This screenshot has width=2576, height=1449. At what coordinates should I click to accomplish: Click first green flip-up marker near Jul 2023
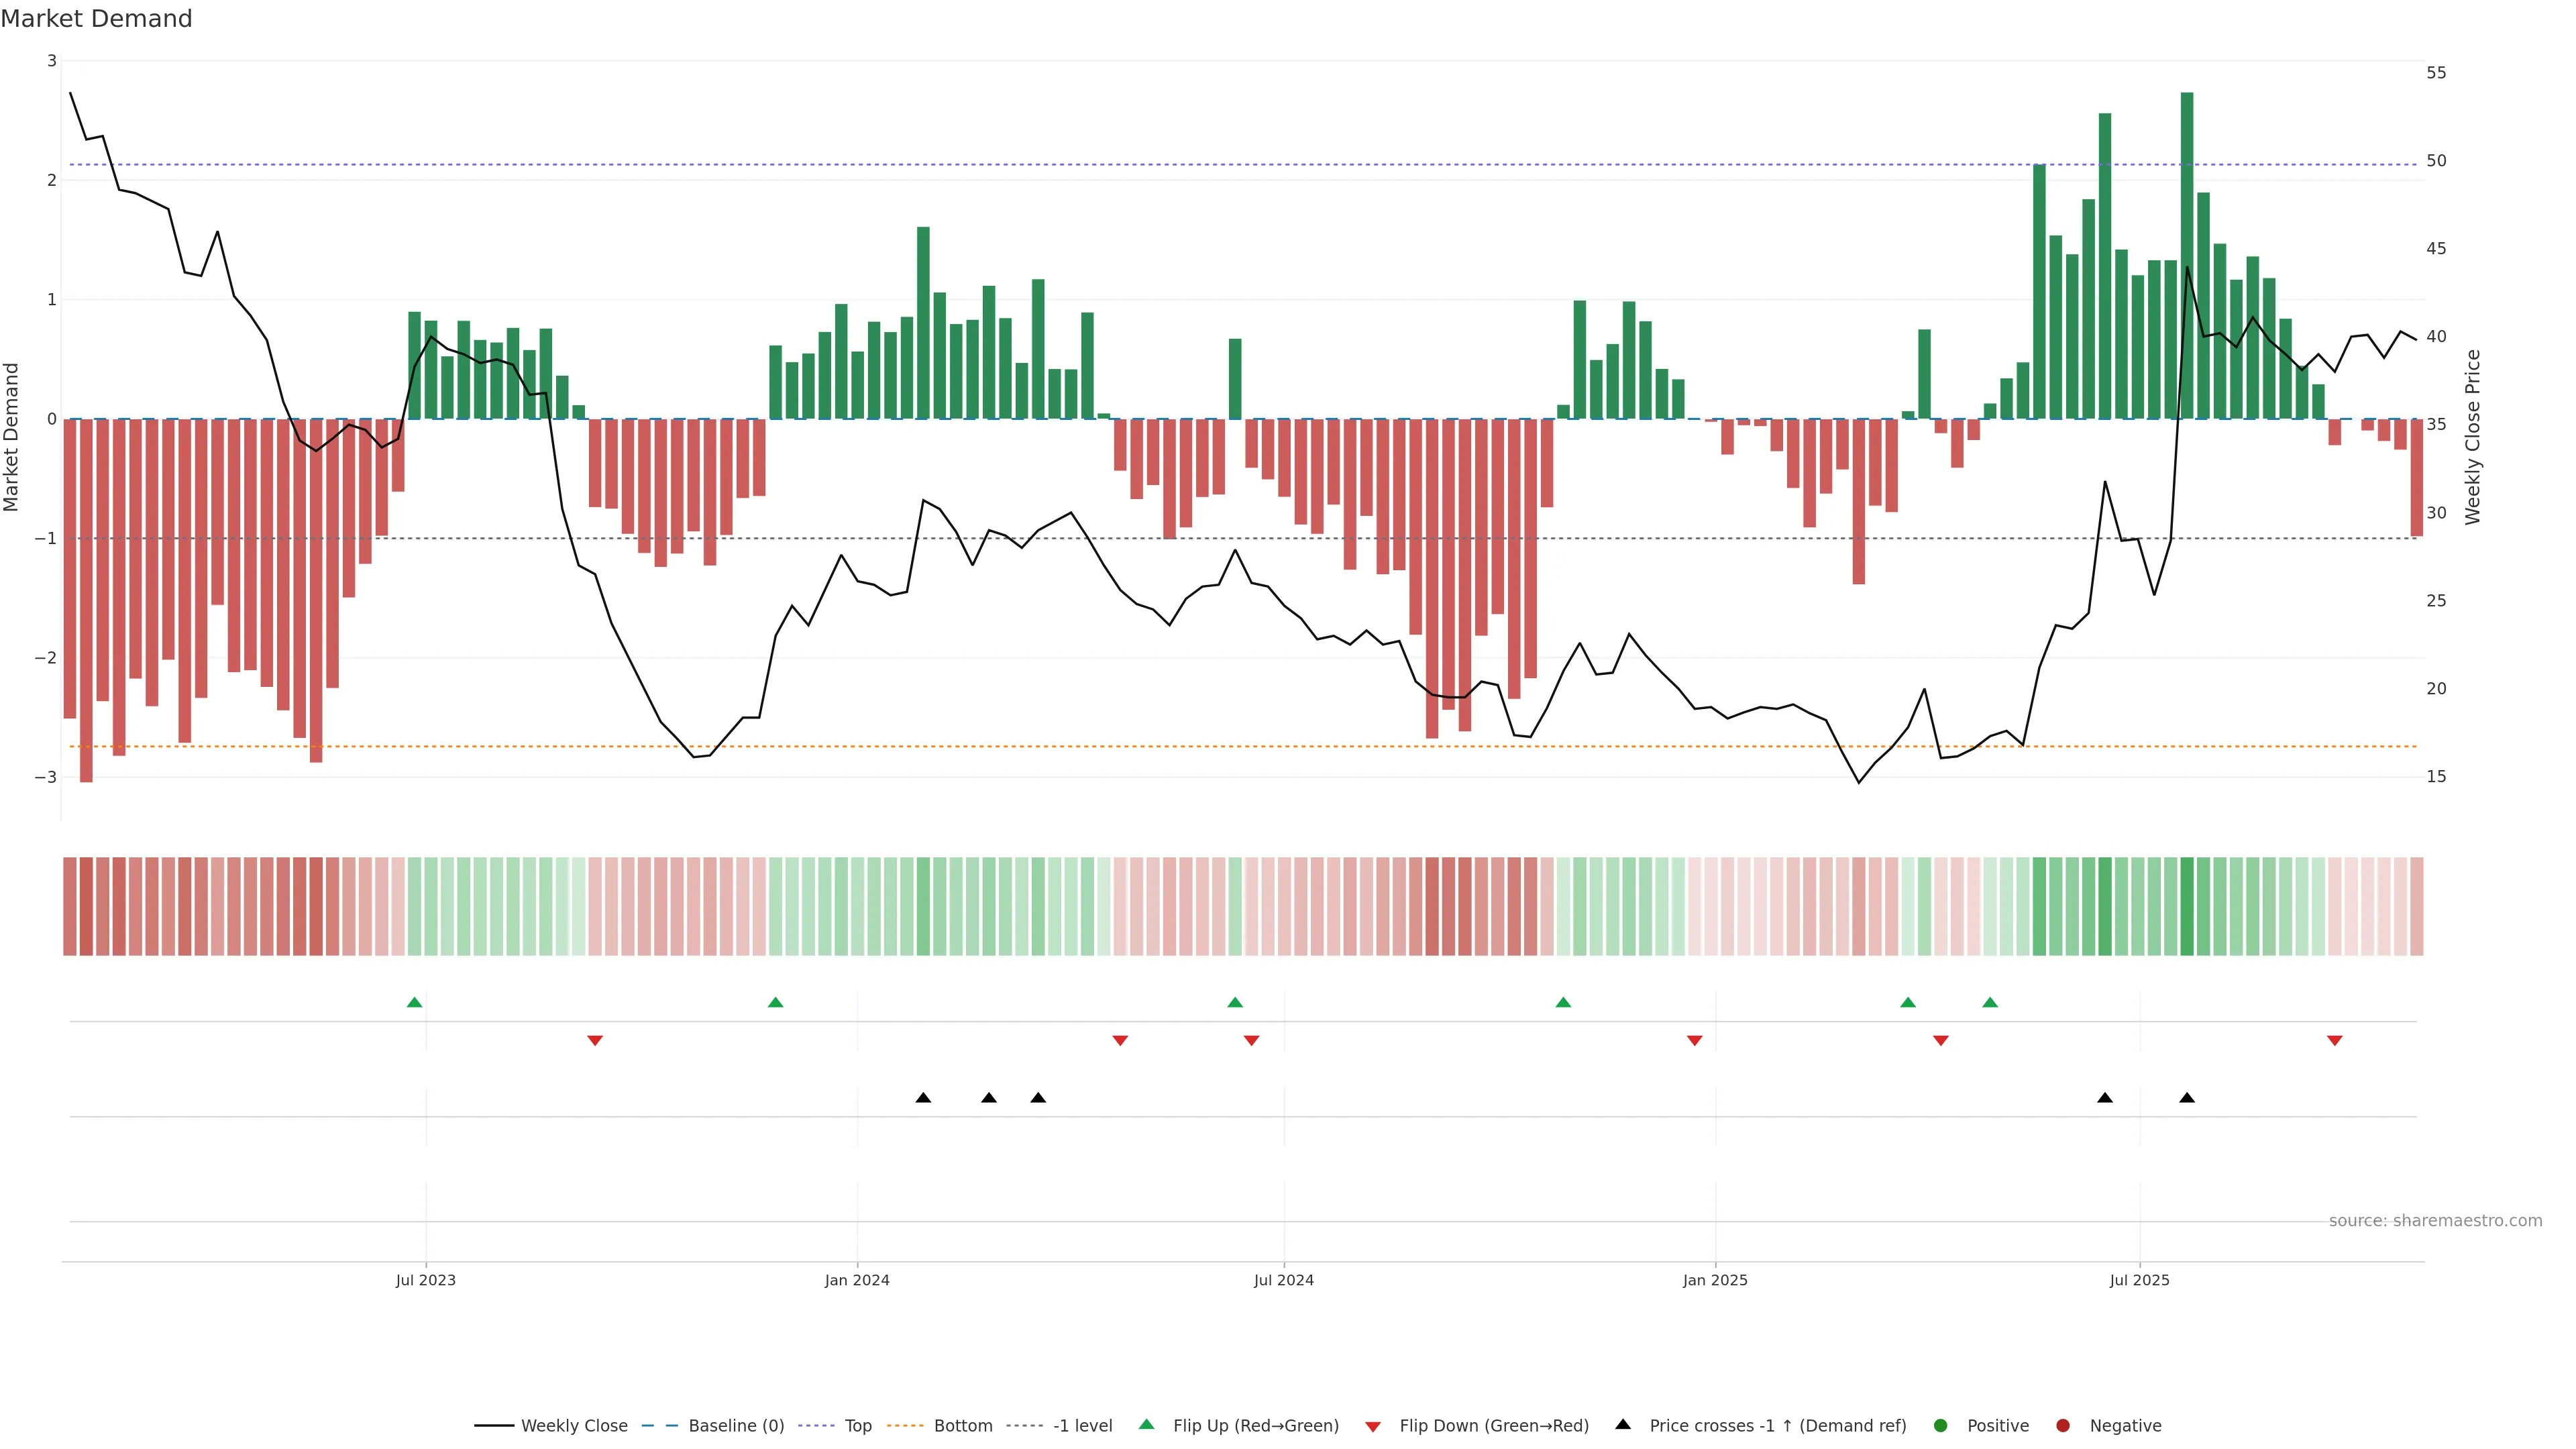coord(415,1003)
